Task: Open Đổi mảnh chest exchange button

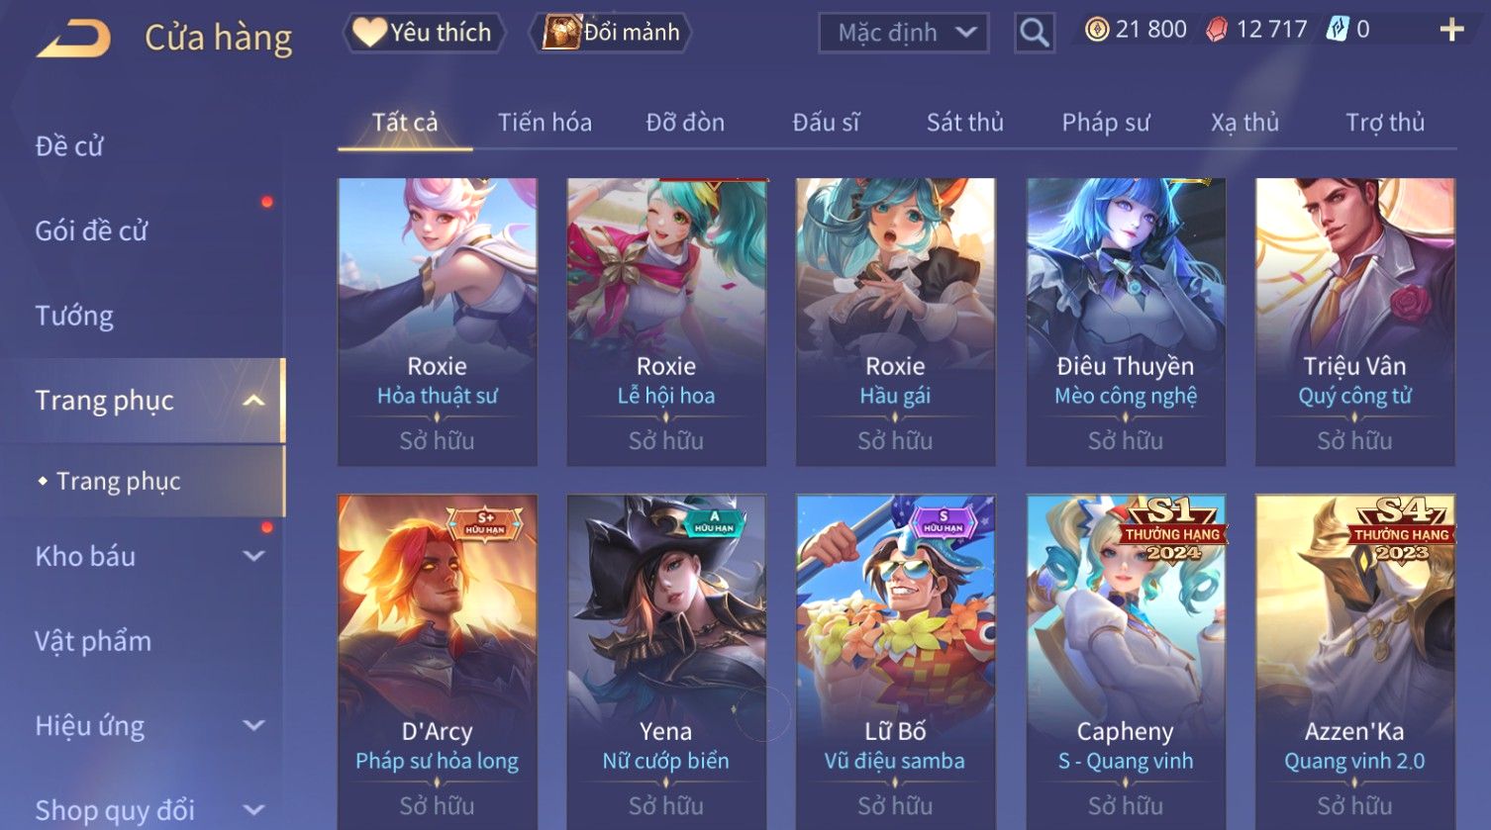Action: (x=610, y=33)
